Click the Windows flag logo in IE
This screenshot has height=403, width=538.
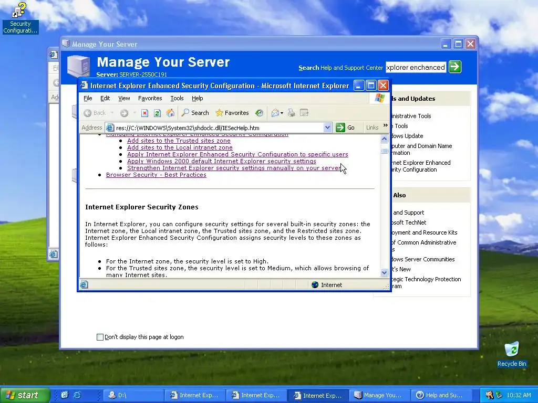379,98
